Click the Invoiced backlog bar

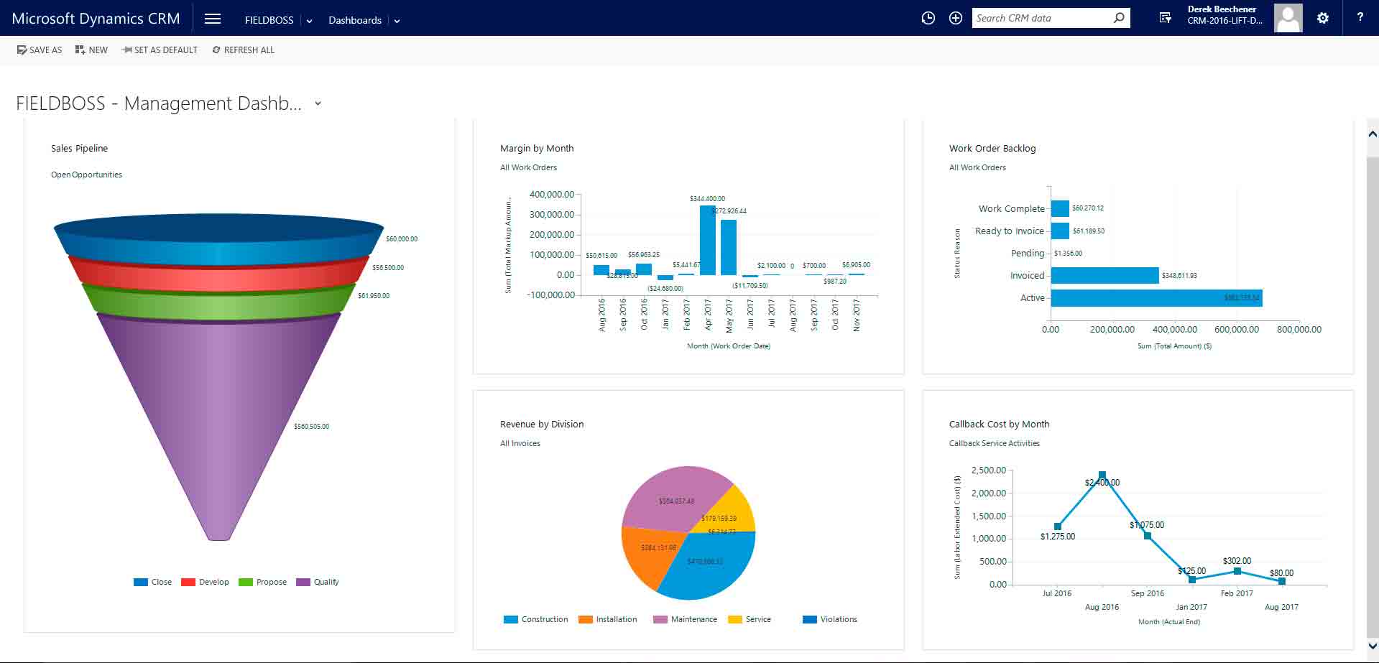1104,275
